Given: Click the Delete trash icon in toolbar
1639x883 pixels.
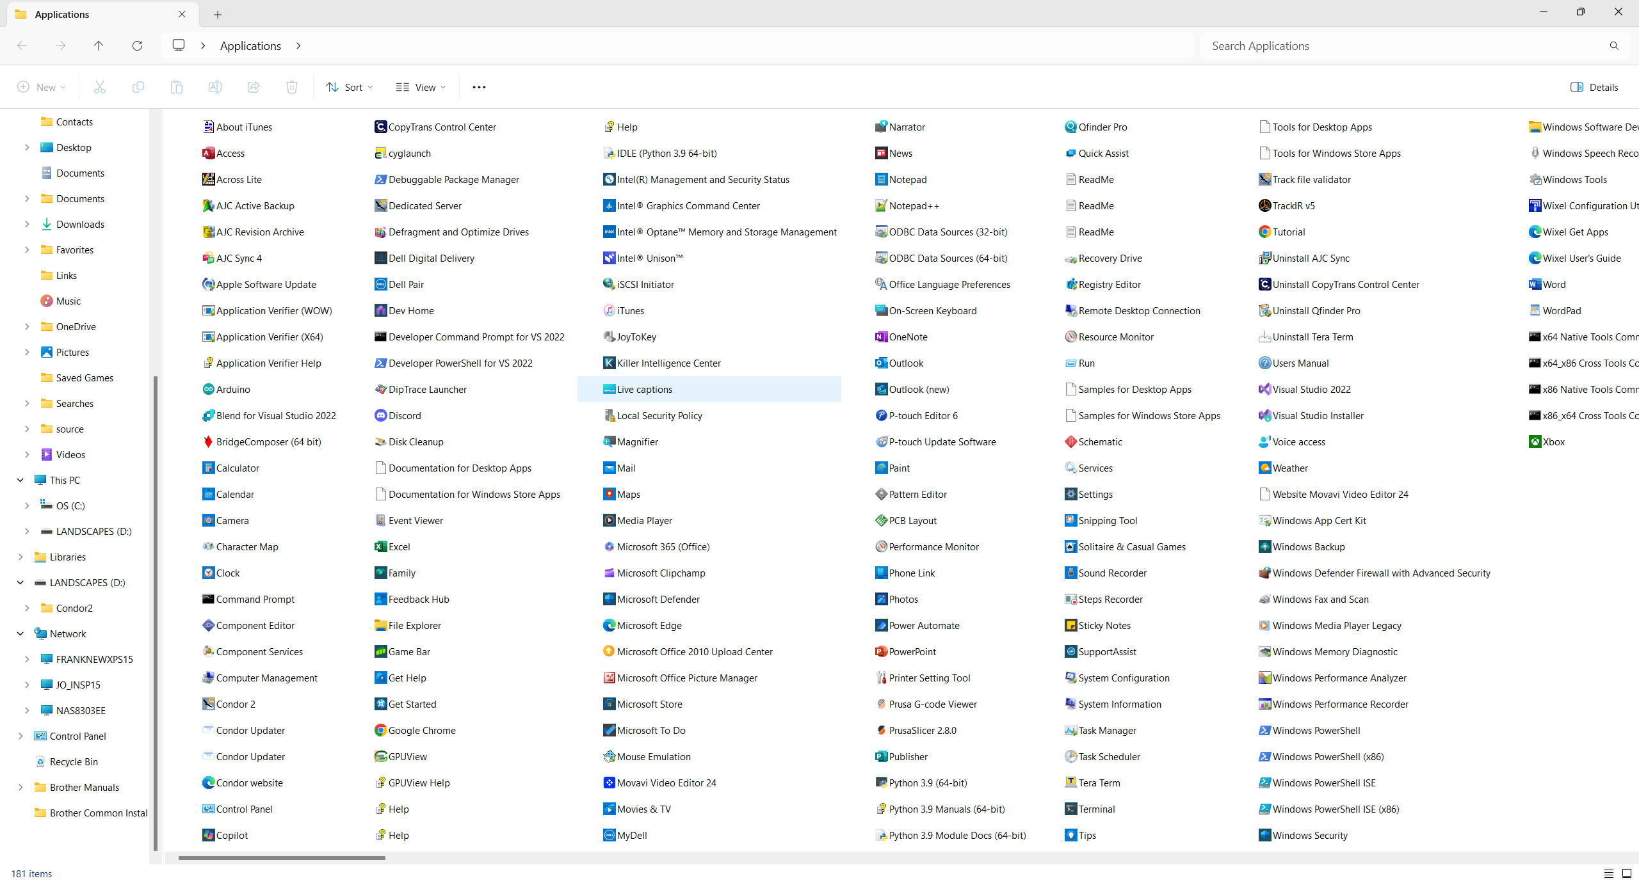Looking at the screenshot, I should (291, 87).
